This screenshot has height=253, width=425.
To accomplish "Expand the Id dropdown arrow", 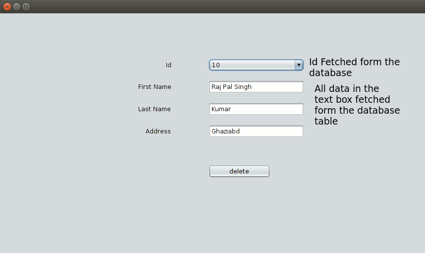I will (x=298, y=65).
